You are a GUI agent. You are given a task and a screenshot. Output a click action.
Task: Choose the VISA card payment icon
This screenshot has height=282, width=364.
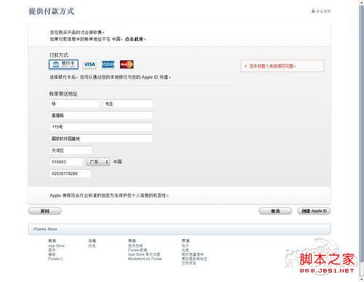(90, 64)
